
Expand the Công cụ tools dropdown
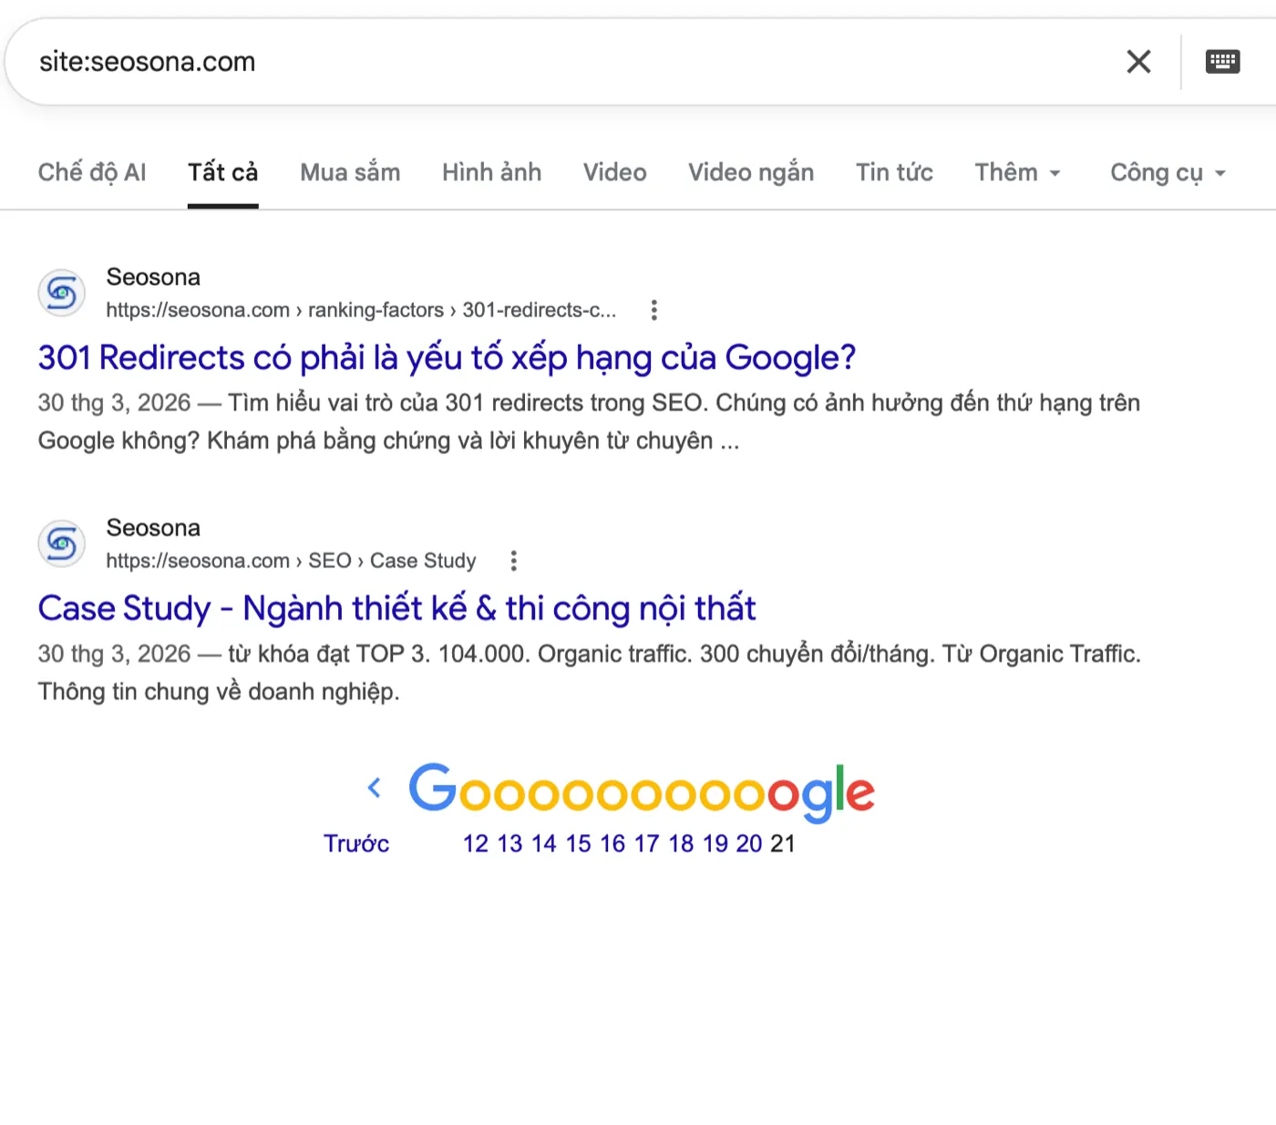pos(1168,172)
